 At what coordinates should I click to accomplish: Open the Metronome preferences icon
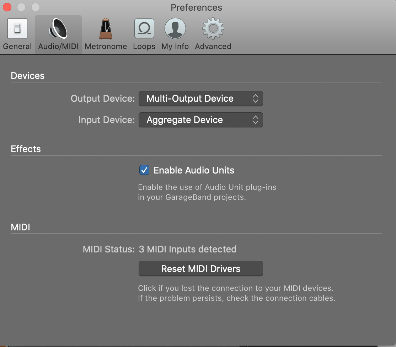106,29
